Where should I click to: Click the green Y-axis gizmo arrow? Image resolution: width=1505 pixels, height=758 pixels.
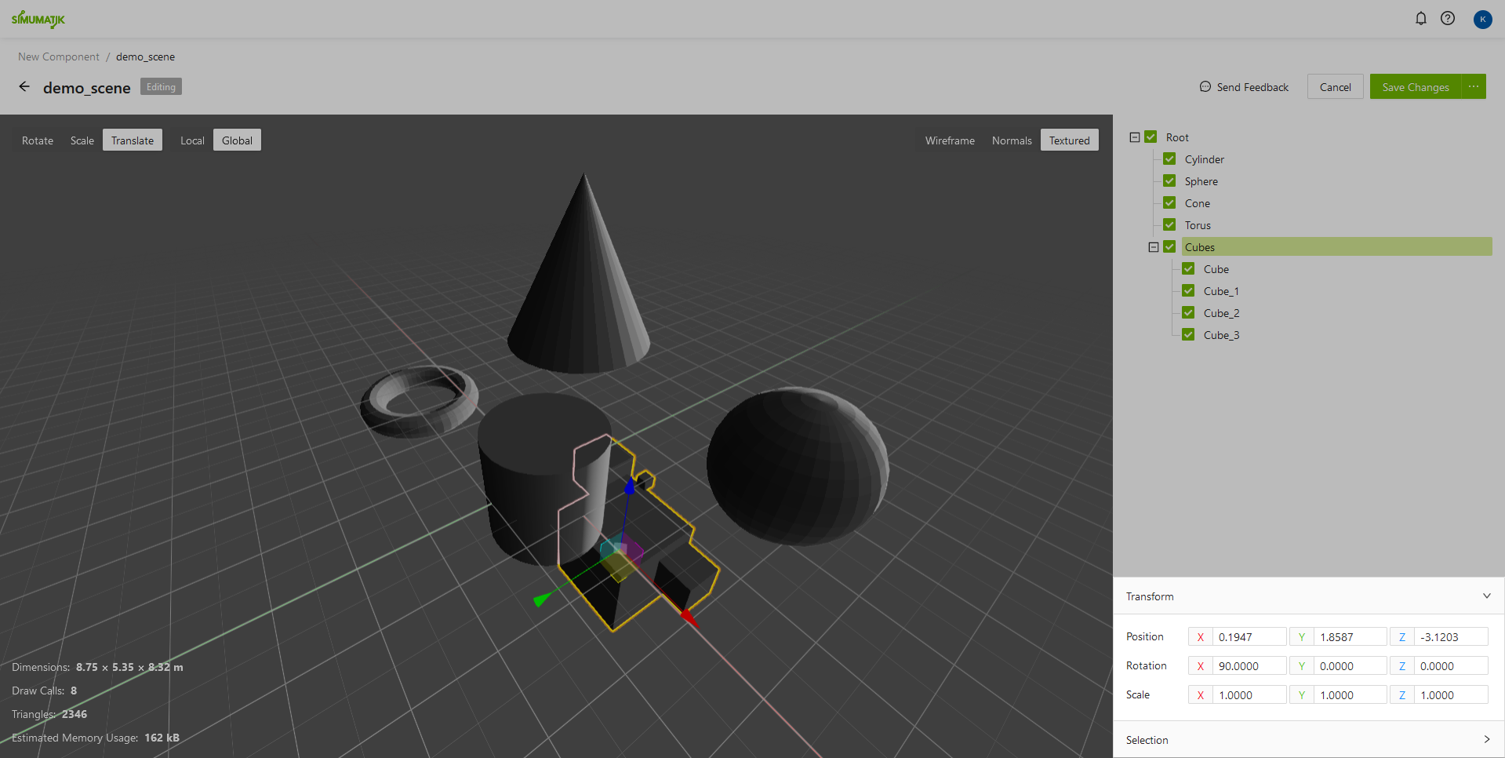(x=540, y=600)
